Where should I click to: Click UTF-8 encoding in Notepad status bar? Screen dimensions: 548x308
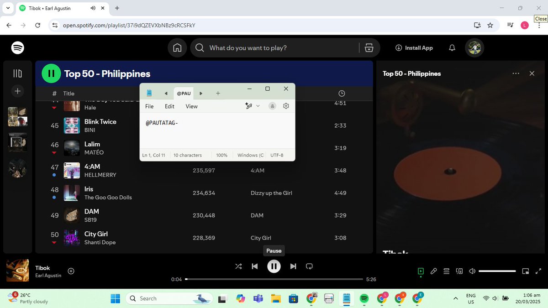point(277,155)
